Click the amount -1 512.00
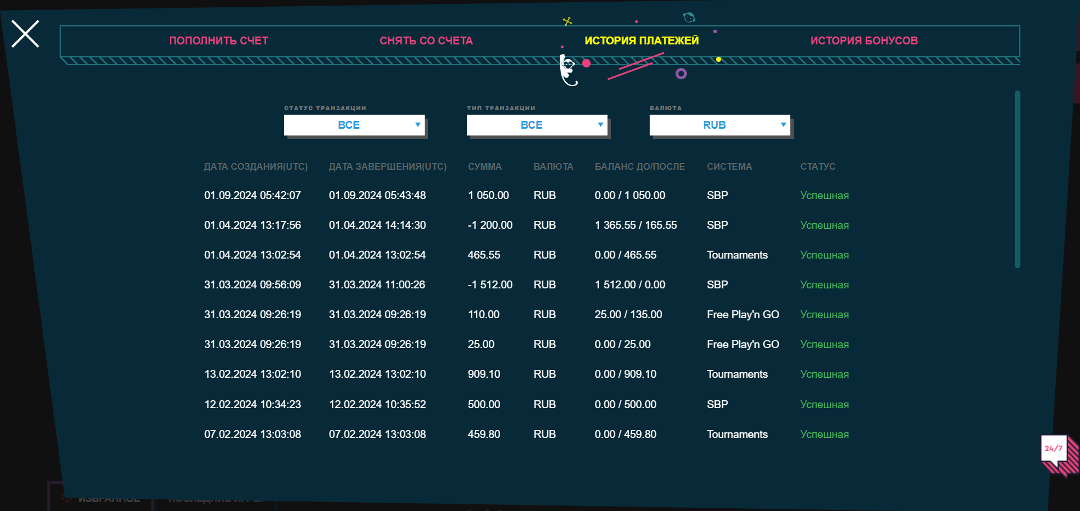The image size is (1080, 511). click(490, 284)
